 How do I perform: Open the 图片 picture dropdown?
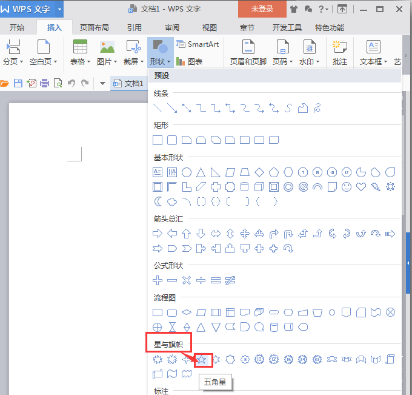tap(107, 53)
